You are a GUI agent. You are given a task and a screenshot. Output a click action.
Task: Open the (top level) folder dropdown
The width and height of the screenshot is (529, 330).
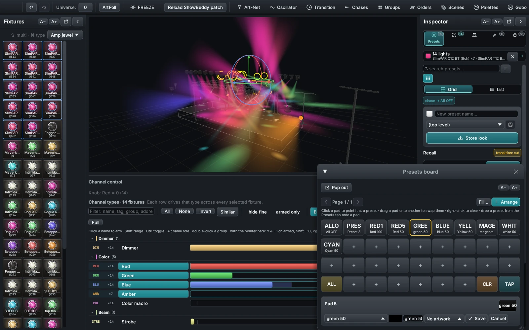point(465,125)
